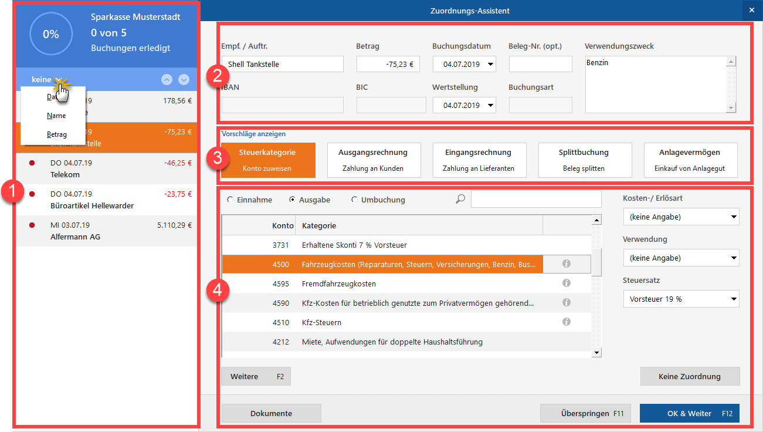
Task: Click the IBAN field
Action: point(282,105)
